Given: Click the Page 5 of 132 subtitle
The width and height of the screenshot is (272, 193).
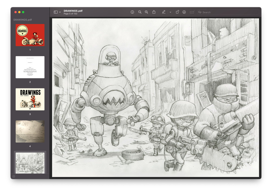Looking at the screenshot, I should (x=70, y=14).
